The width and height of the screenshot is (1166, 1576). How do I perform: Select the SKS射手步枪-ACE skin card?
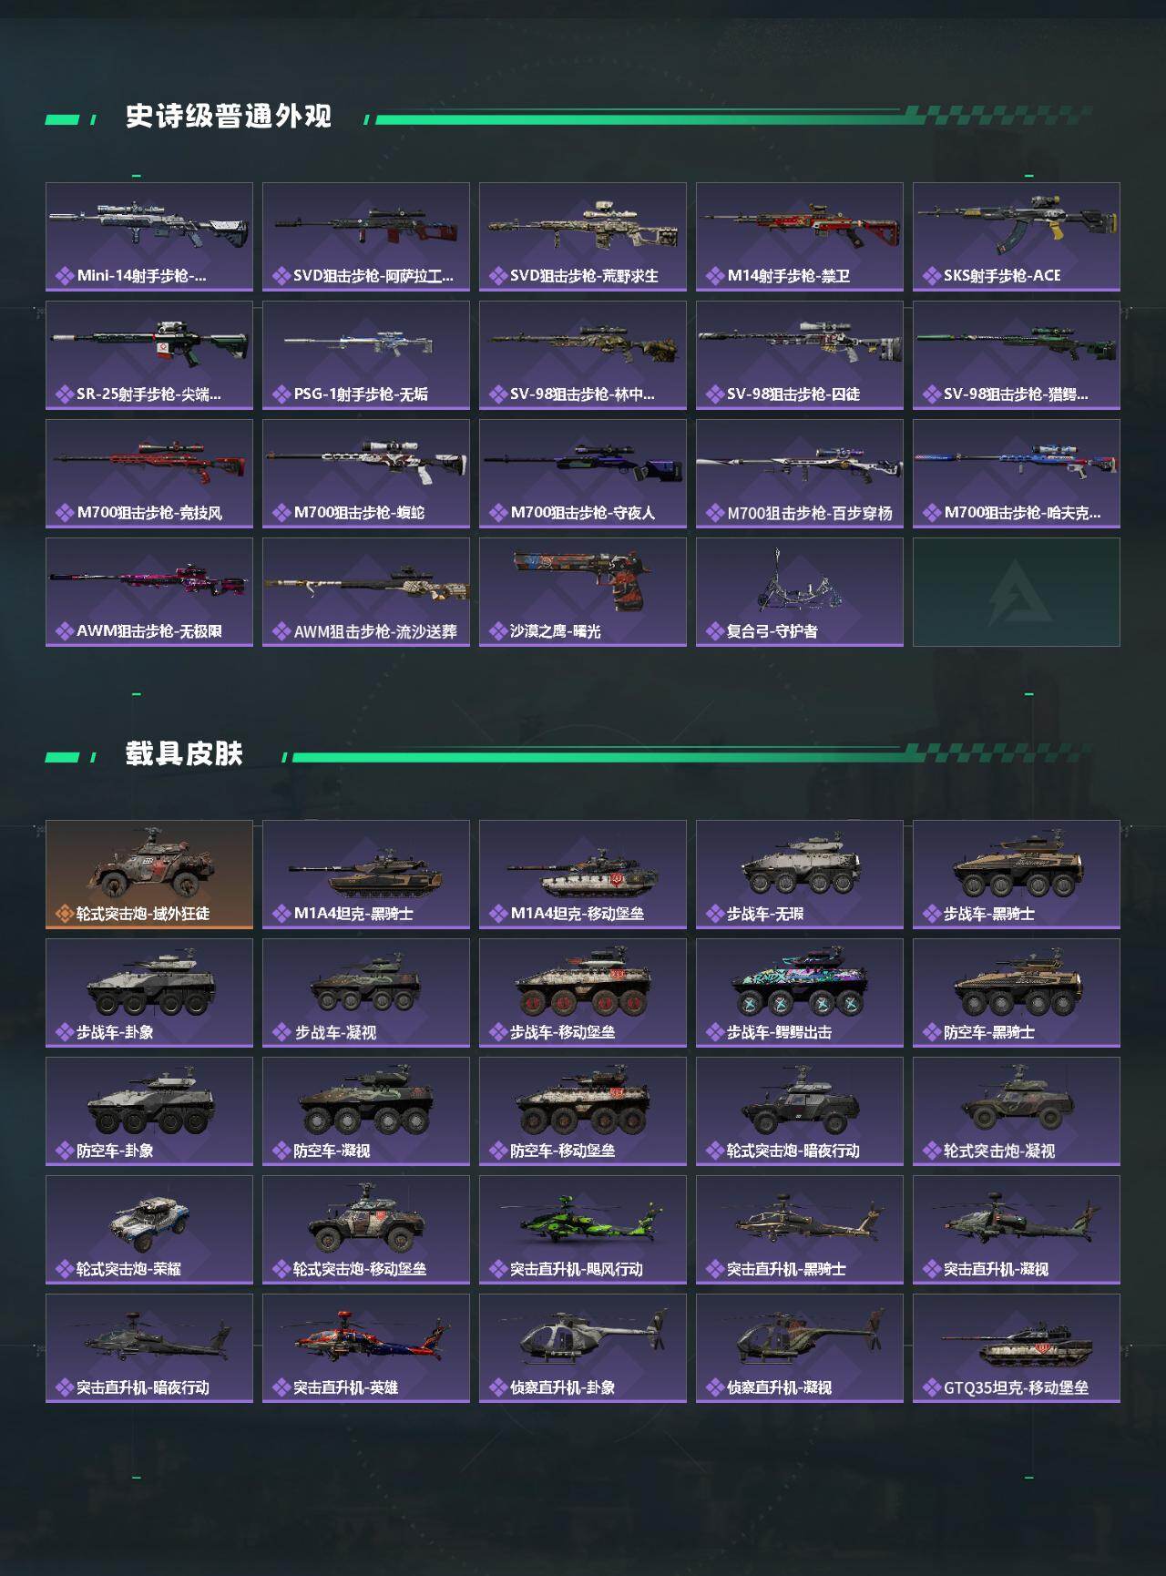[x=1017, y=237]
